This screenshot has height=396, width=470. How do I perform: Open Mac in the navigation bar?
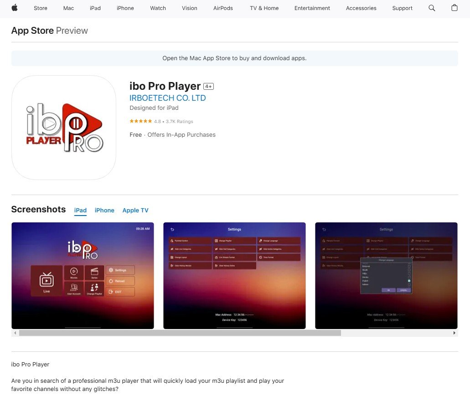click(68, 8)
